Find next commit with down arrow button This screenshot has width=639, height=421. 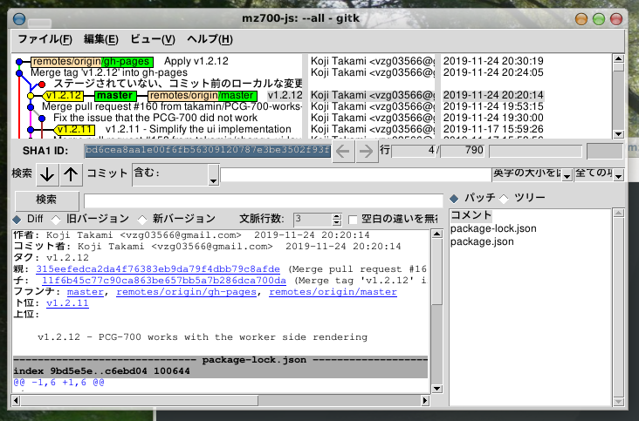(47, 174)
